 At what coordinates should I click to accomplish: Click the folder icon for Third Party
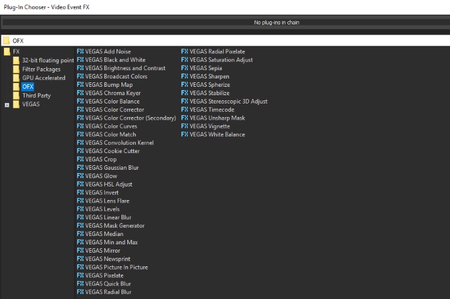pyautogui.click(x=16, y=96)
